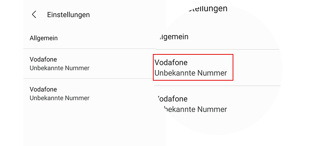Click Unbekannte Nummer inside the red box
The height and width of the screenshot is (146, 320).
191,73
